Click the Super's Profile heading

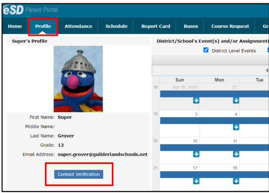[30, 41]
